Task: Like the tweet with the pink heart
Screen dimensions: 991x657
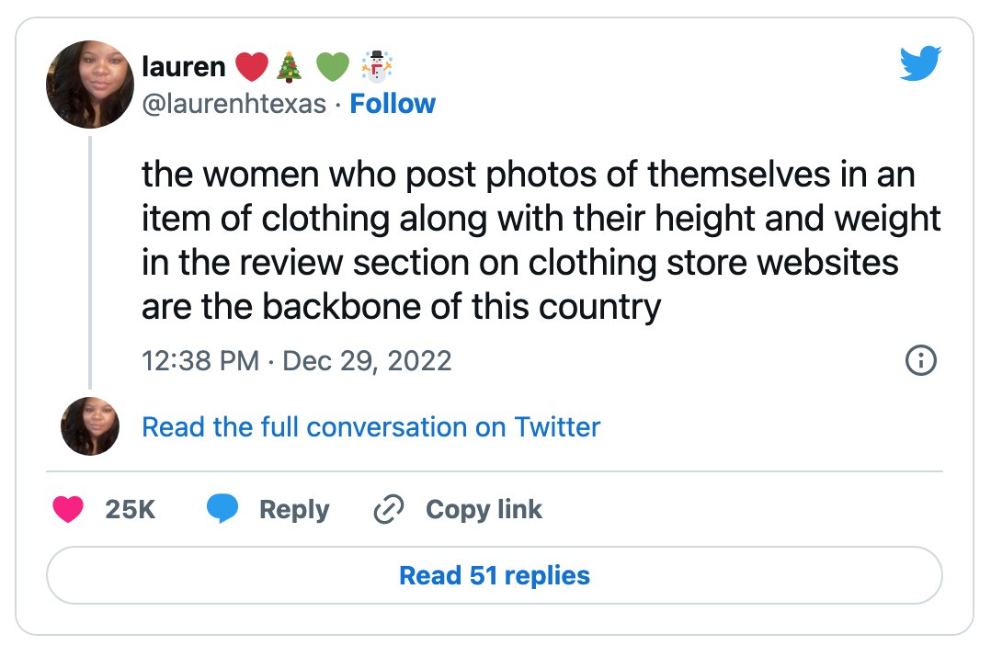Action: click(x=68, y=509)
